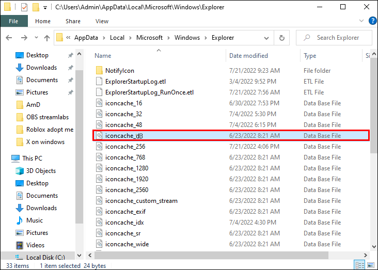Click the navigation pane scroll down arrow
The image size is (378, 270).
[80, 256]
